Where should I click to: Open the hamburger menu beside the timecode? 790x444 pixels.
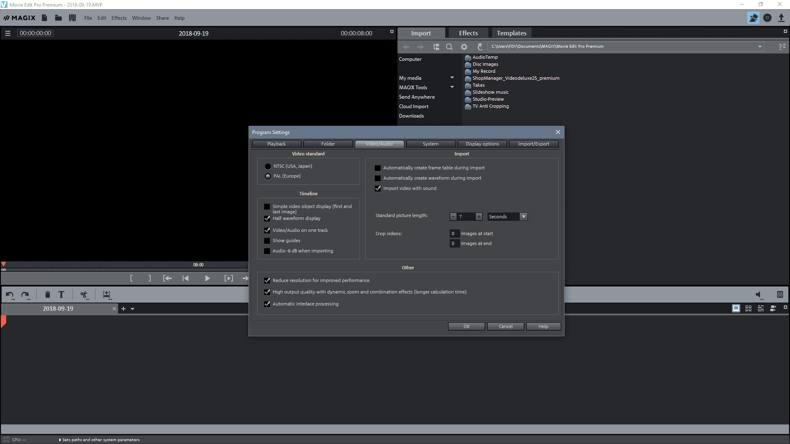[x=7, y=33]
